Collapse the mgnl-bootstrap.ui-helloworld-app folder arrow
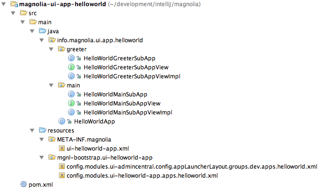321x190 pixels. click(41, 158)
